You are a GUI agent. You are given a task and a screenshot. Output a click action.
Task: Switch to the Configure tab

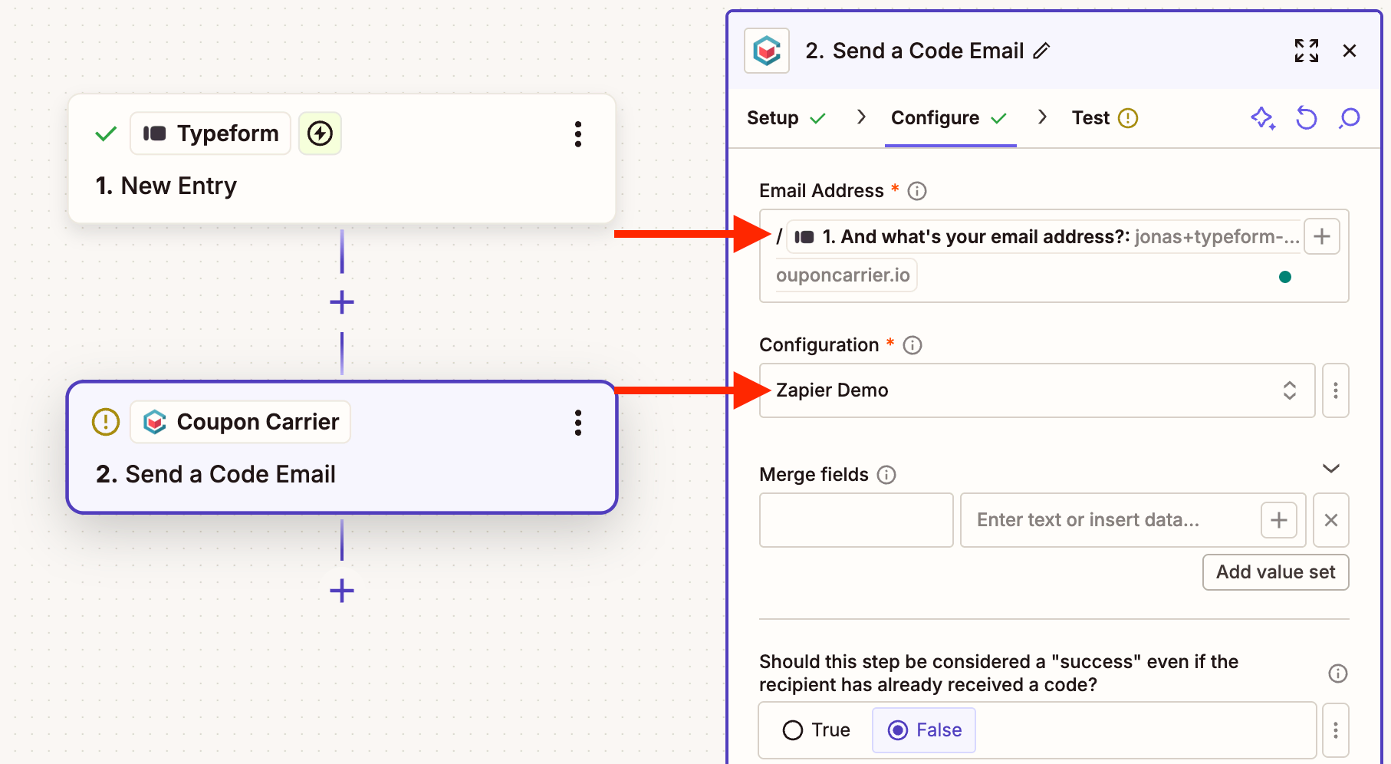point(949,118)
